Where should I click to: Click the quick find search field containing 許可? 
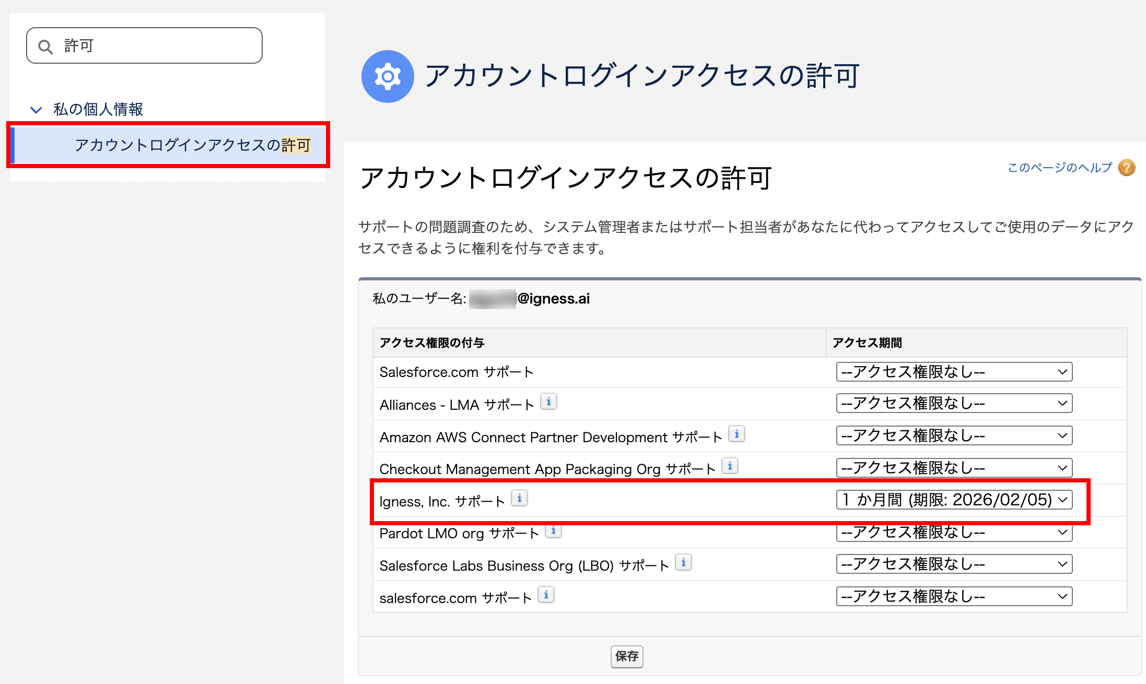tap(157, 46)
